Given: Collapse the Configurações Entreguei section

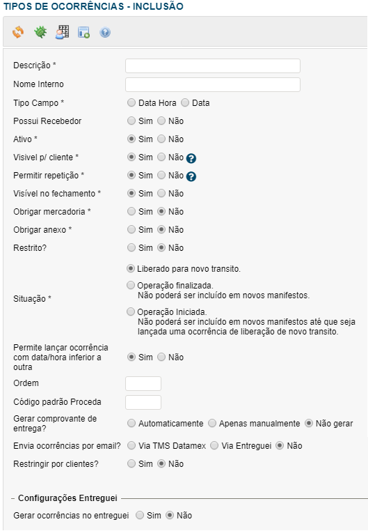Looking at the screenshot, I should click(x=13, y=498).
